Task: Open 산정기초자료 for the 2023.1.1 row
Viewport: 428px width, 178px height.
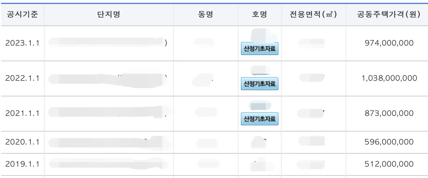Action: (x=259, y=48)
